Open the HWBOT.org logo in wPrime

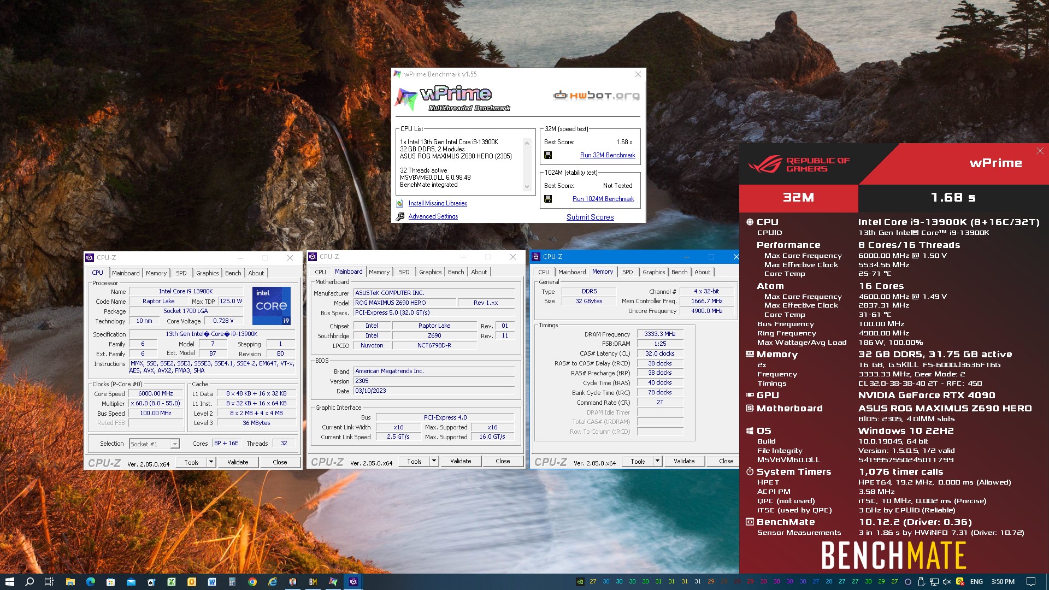coord(596,96)
